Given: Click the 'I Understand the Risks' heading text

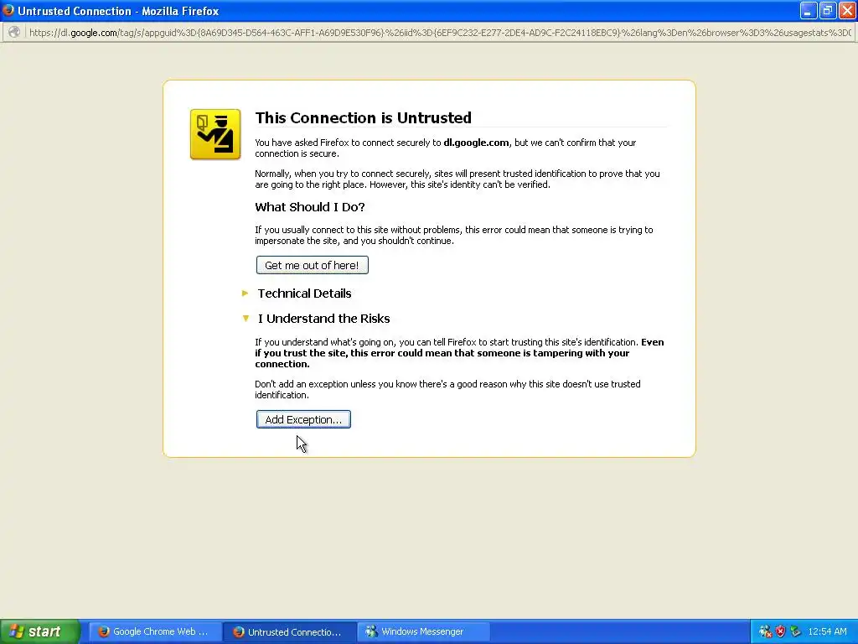Looking at the screenshot, I should (324, 319).
